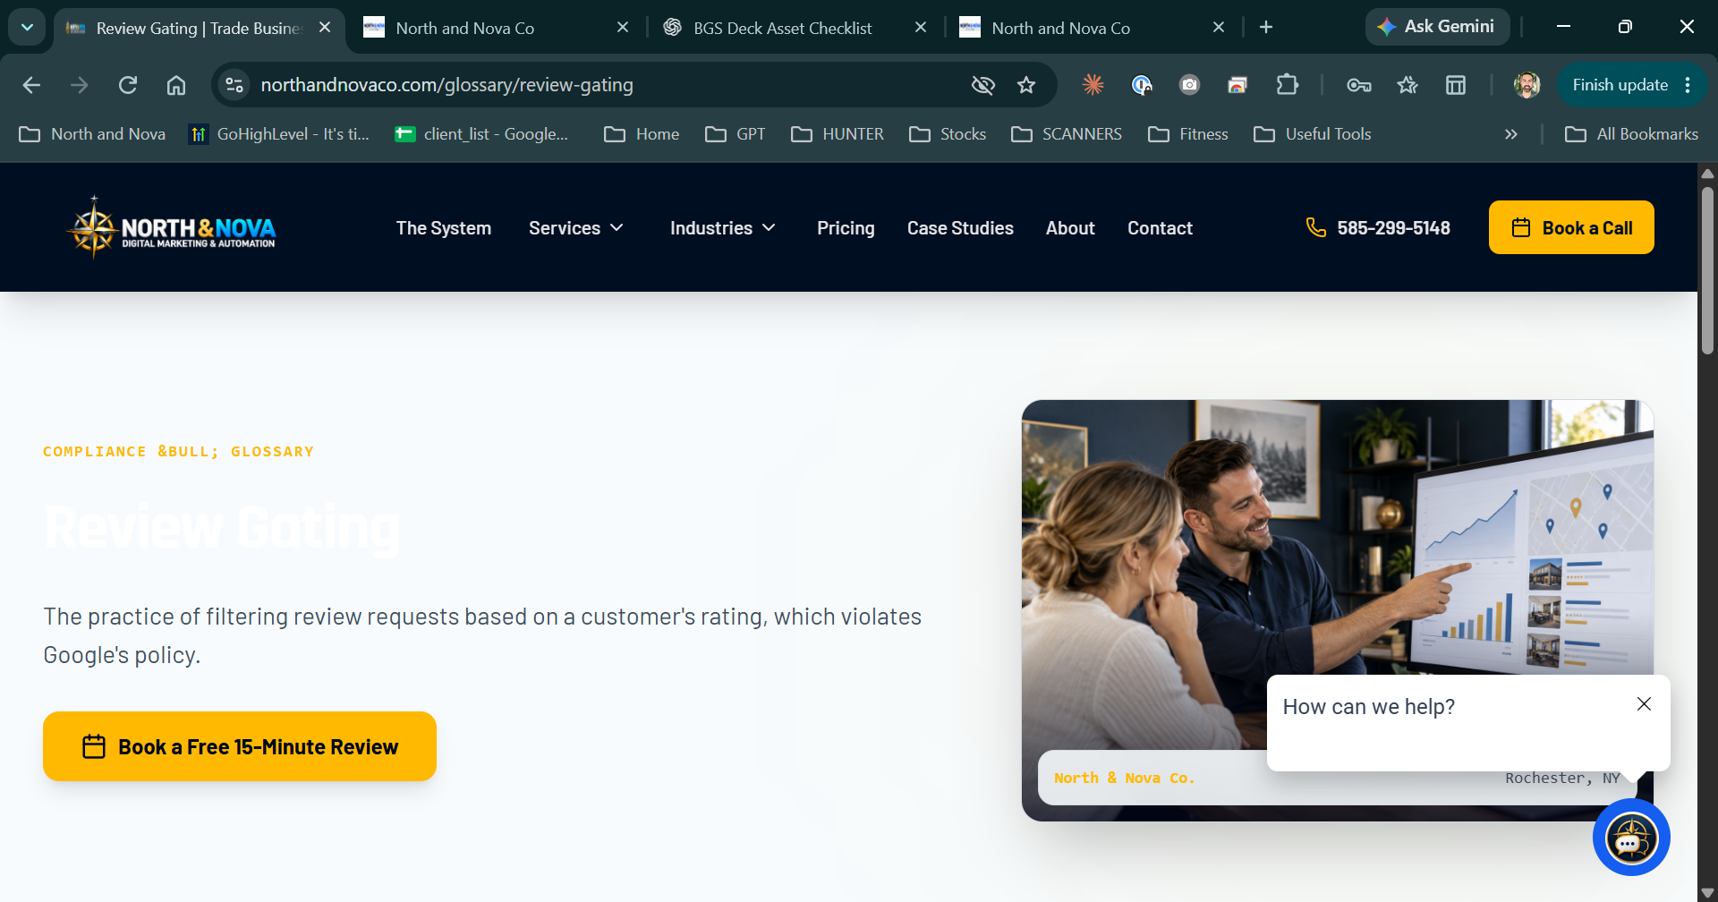The width and height of the screenshot is (1718, 902).
Task: Click Book a Free 15-Minute Review button
Action: click(x=240, y=746)
